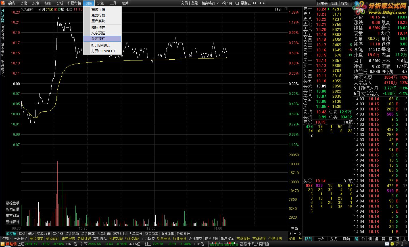
Task: Switch to 价 tab in tick panel
Action: tap(363, 239)
